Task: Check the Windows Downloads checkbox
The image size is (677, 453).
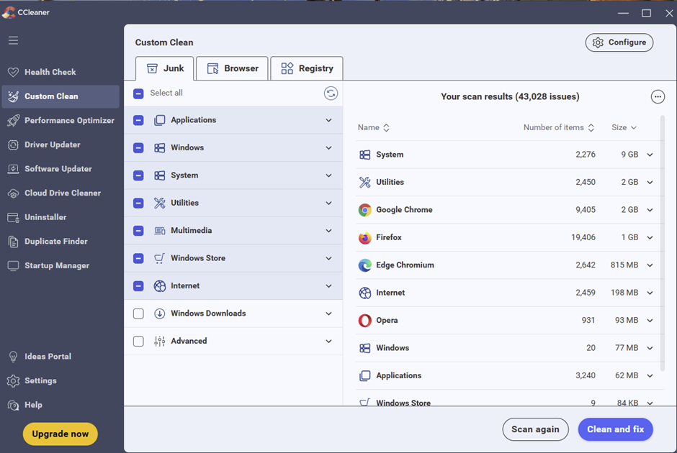Action: point(138,314)
